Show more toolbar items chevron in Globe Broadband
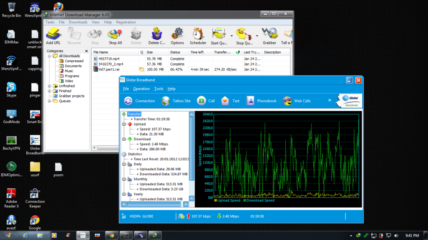The image size is (428, 240). [329, 100]
